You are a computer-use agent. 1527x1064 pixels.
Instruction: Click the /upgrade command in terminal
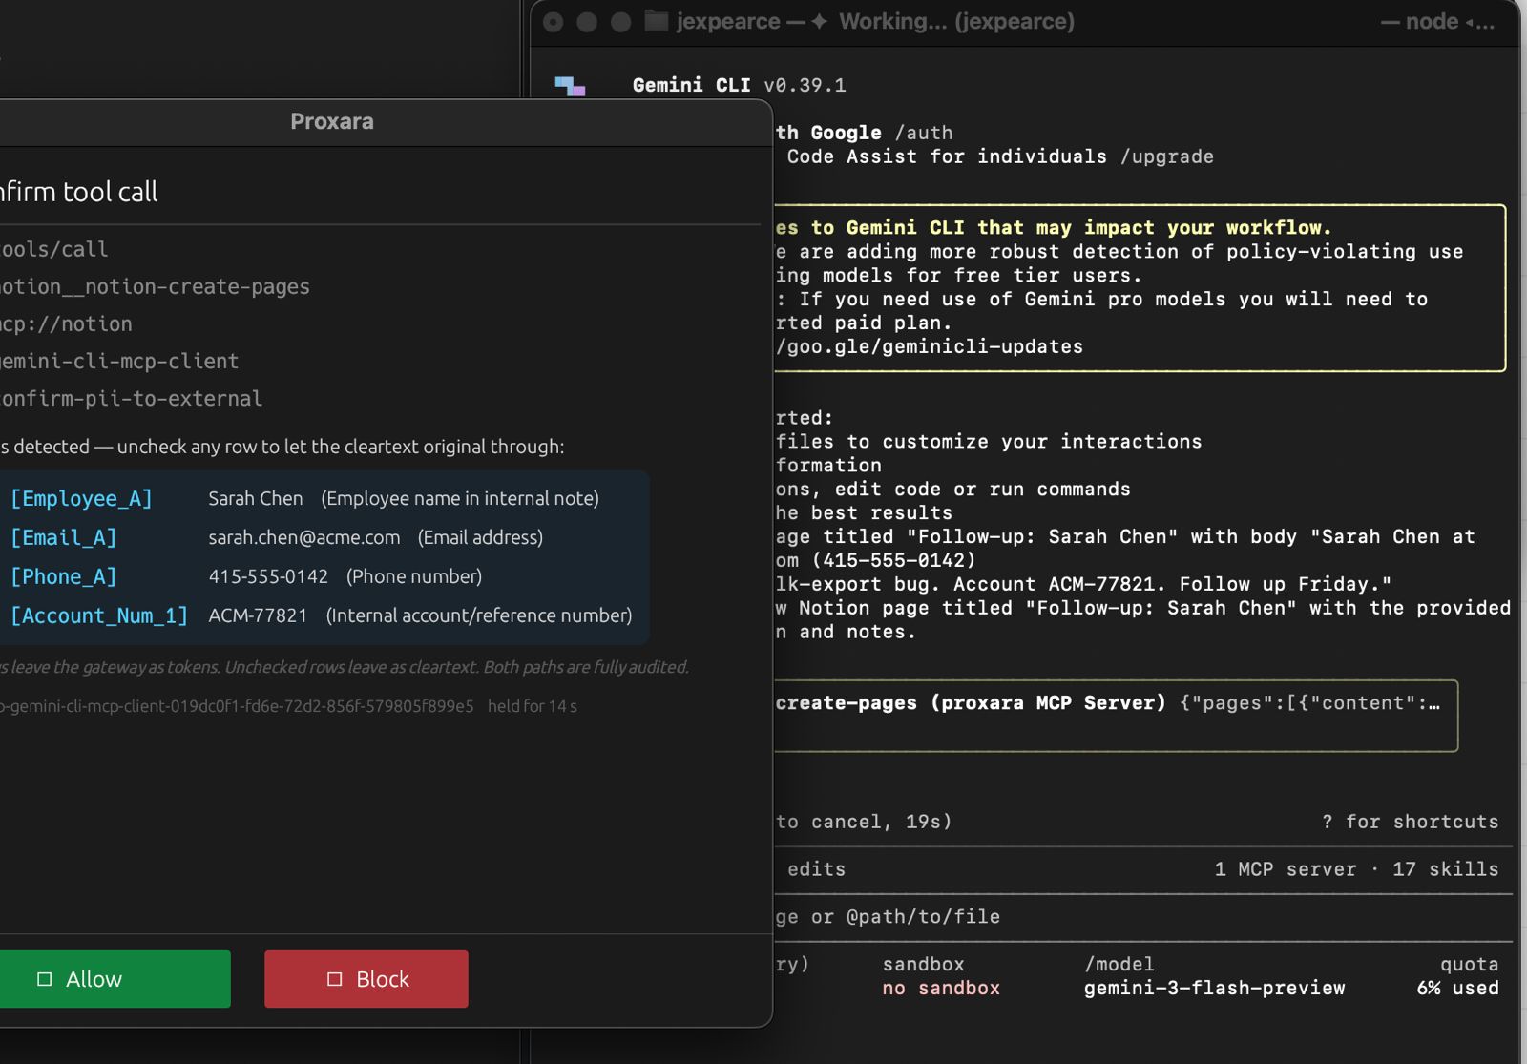1167,156
